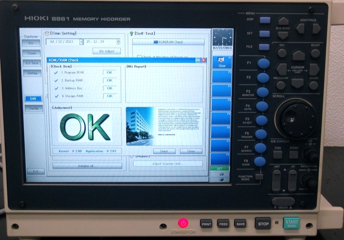Viewport: 344px width, 240px height.
Task: Click the round ESC key
Action: (282, 53)
